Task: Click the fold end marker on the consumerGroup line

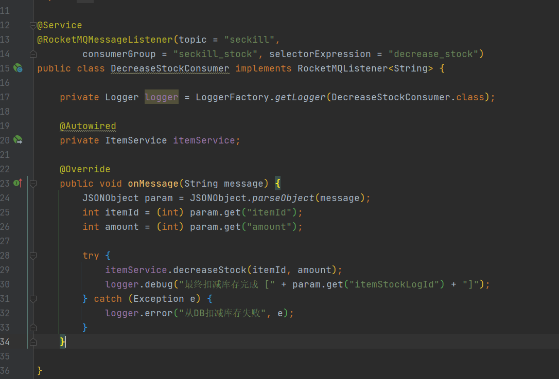Action: point(33,54)
